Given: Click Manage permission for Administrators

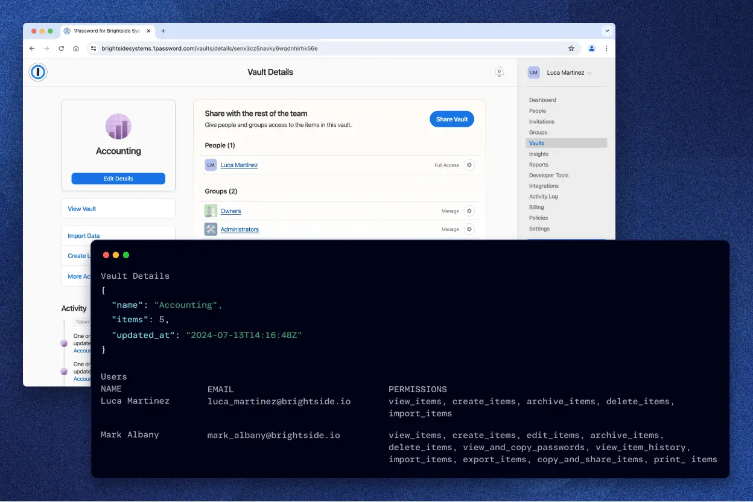Looking at the screenshot, I should [x=450, y=229].
